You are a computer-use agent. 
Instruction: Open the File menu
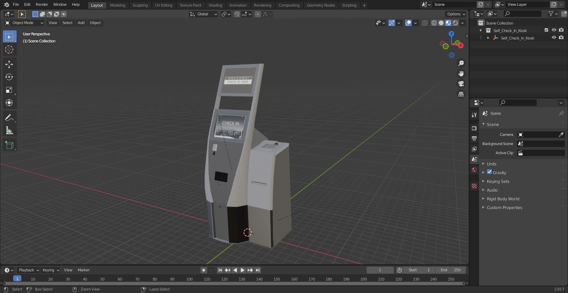16,5
